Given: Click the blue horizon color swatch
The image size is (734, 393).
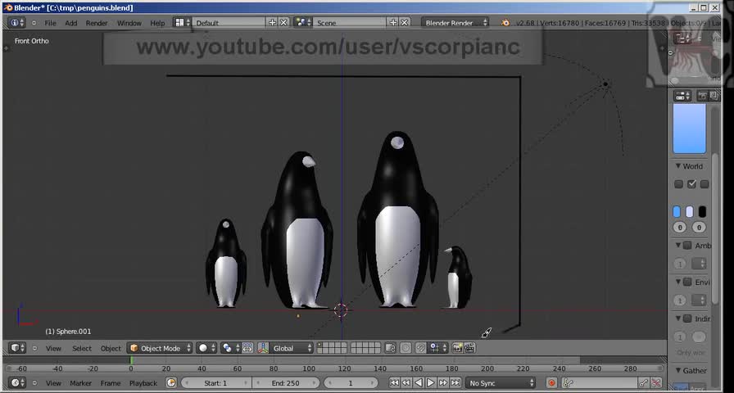Looking at the screenshot, I should tap(677, 211).
